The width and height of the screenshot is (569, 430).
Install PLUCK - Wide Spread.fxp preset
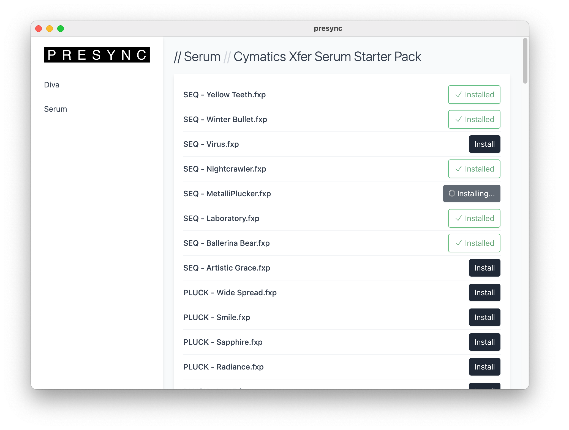coord(484,293)
